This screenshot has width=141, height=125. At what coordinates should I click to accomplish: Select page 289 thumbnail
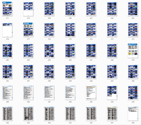[x=70, y=72]
